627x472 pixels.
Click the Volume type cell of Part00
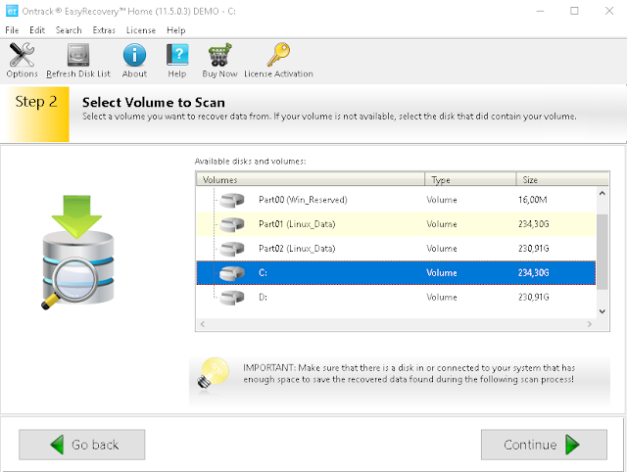442,200
